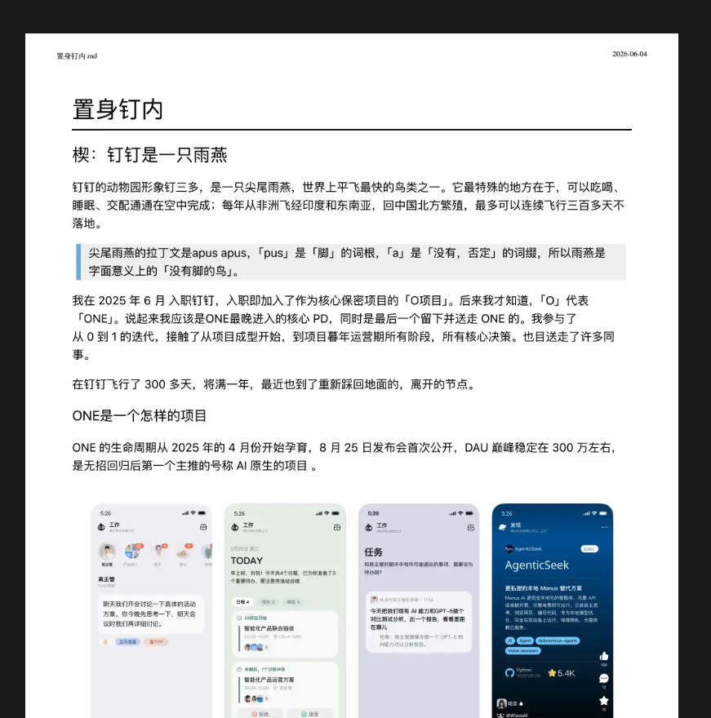Click the GitHub icon beside Python
711x718 pixels.
point(509,672)
